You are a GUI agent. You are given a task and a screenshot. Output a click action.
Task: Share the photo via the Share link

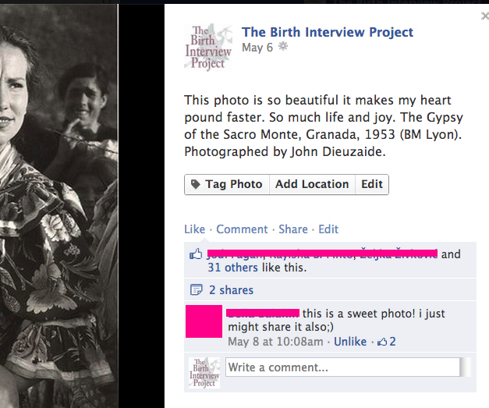coord(293,229)
